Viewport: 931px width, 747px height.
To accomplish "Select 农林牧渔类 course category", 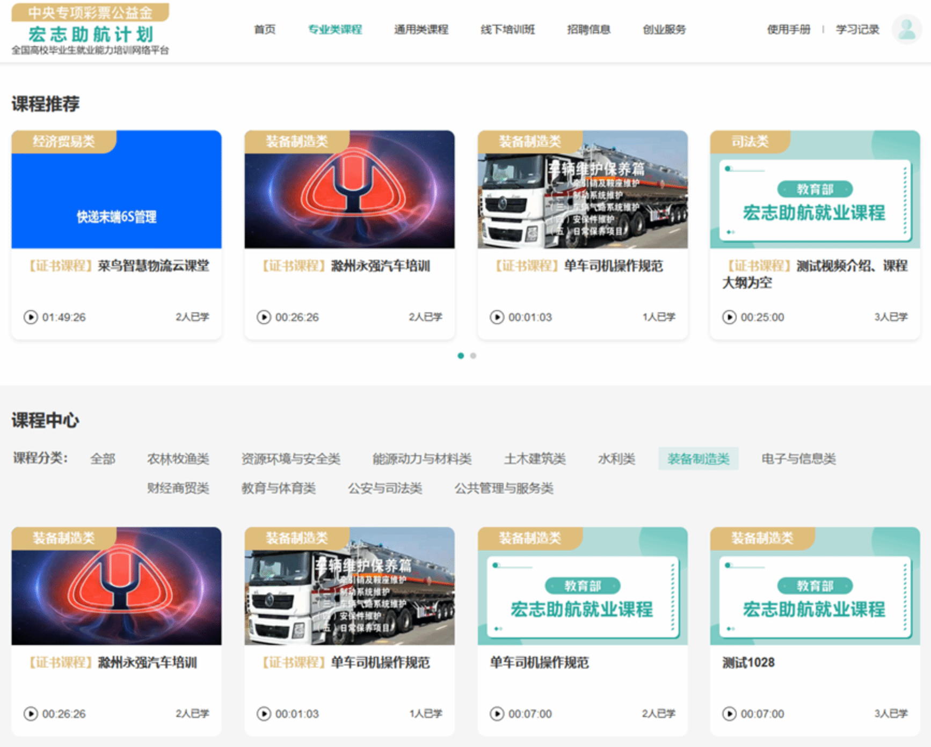I will pos(178,459).
